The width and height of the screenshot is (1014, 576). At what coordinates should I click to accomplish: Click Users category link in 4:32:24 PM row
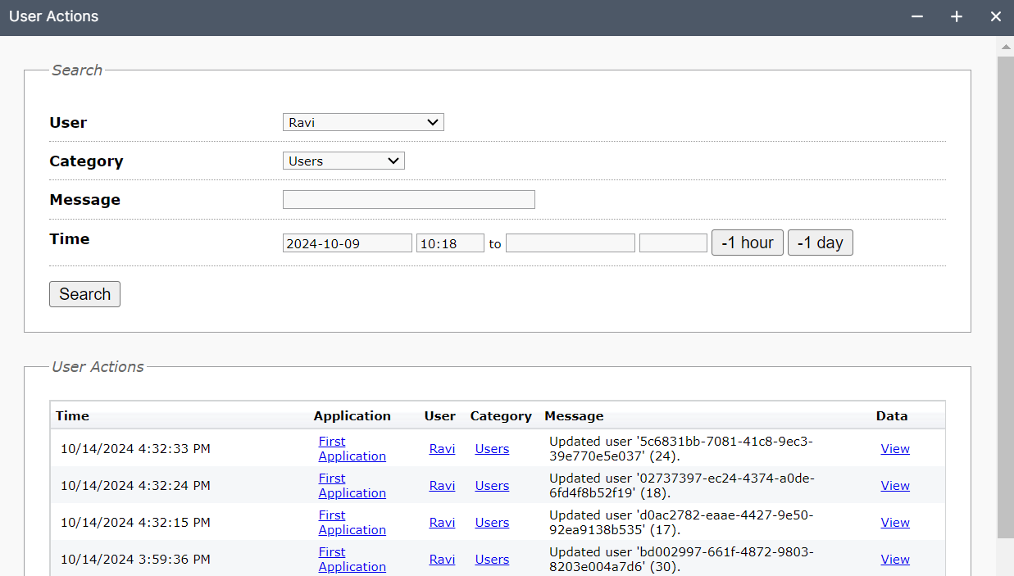[x=492, y=486]
